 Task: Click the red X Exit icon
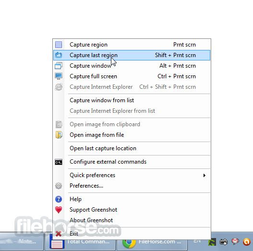tap(59, 234)
